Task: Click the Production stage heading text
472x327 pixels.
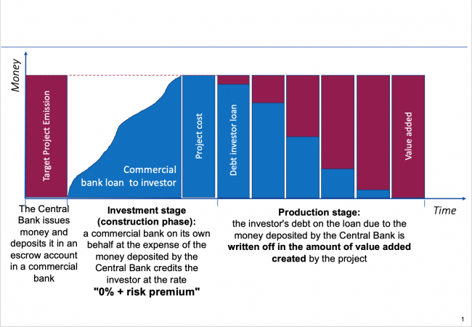Action: (x=319, y=211)
